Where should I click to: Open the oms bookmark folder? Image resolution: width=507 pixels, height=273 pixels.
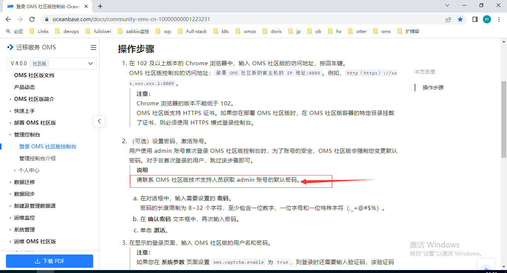(382, 31)
